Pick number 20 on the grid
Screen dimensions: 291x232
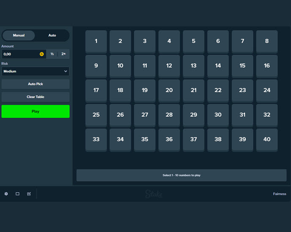(169, 90)
